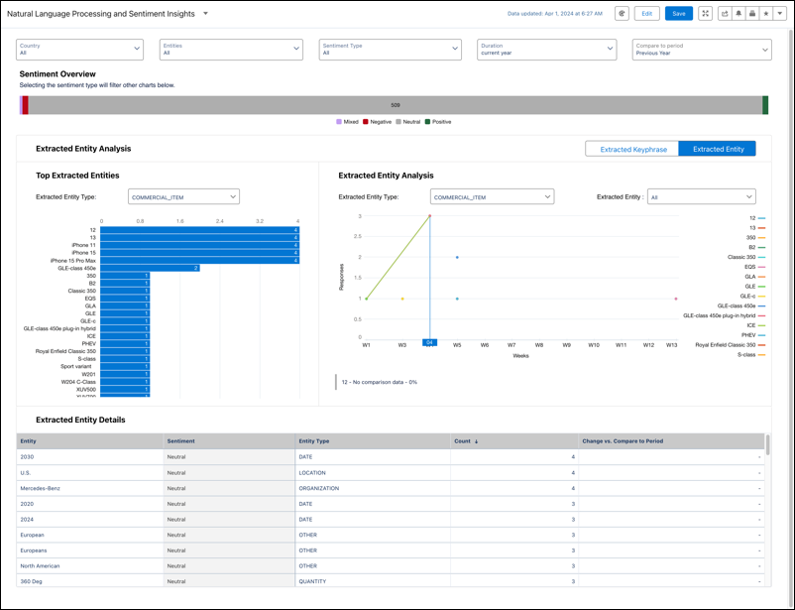The height and width of the screenshot is (610, 795).
Task: Open the Extracted Entity Type combo box
Action: (x=183, y=196)
